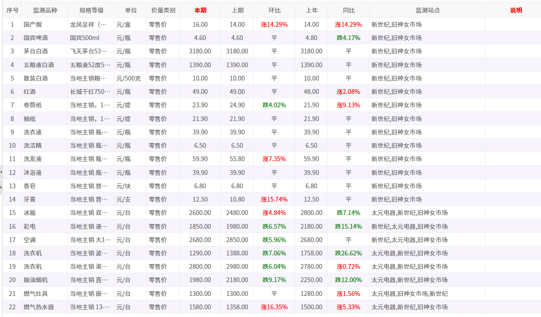Select the 空调 item cell
This screenshot has height=317, width=541.
click(x=45, y=240)
